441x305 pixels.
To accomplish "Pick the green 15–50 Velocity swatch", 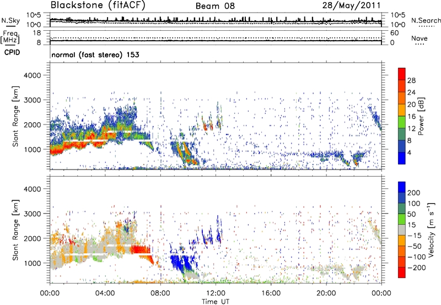I will click(x=402, y=219).
